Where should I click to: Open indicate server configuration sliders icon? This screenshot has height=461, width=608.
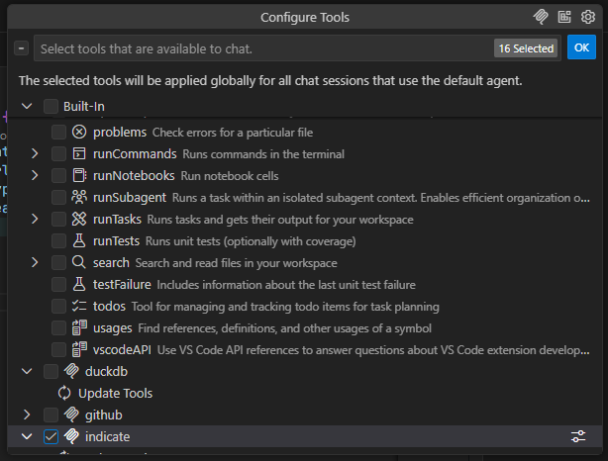point(577,436)
